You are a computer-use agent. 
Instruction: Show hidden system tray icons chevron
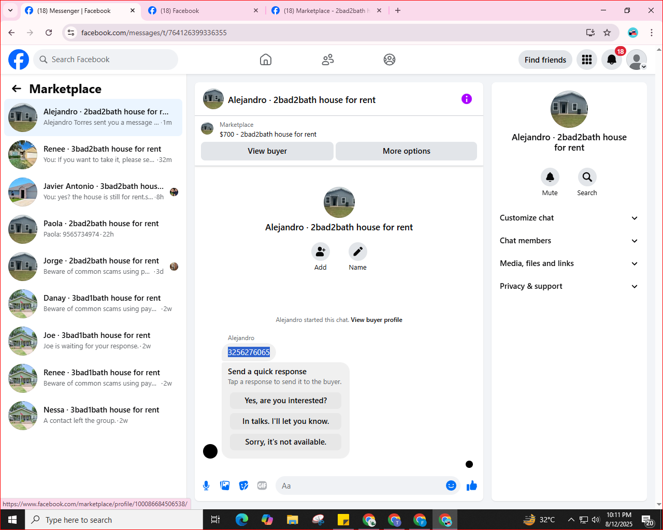(571, 520)
